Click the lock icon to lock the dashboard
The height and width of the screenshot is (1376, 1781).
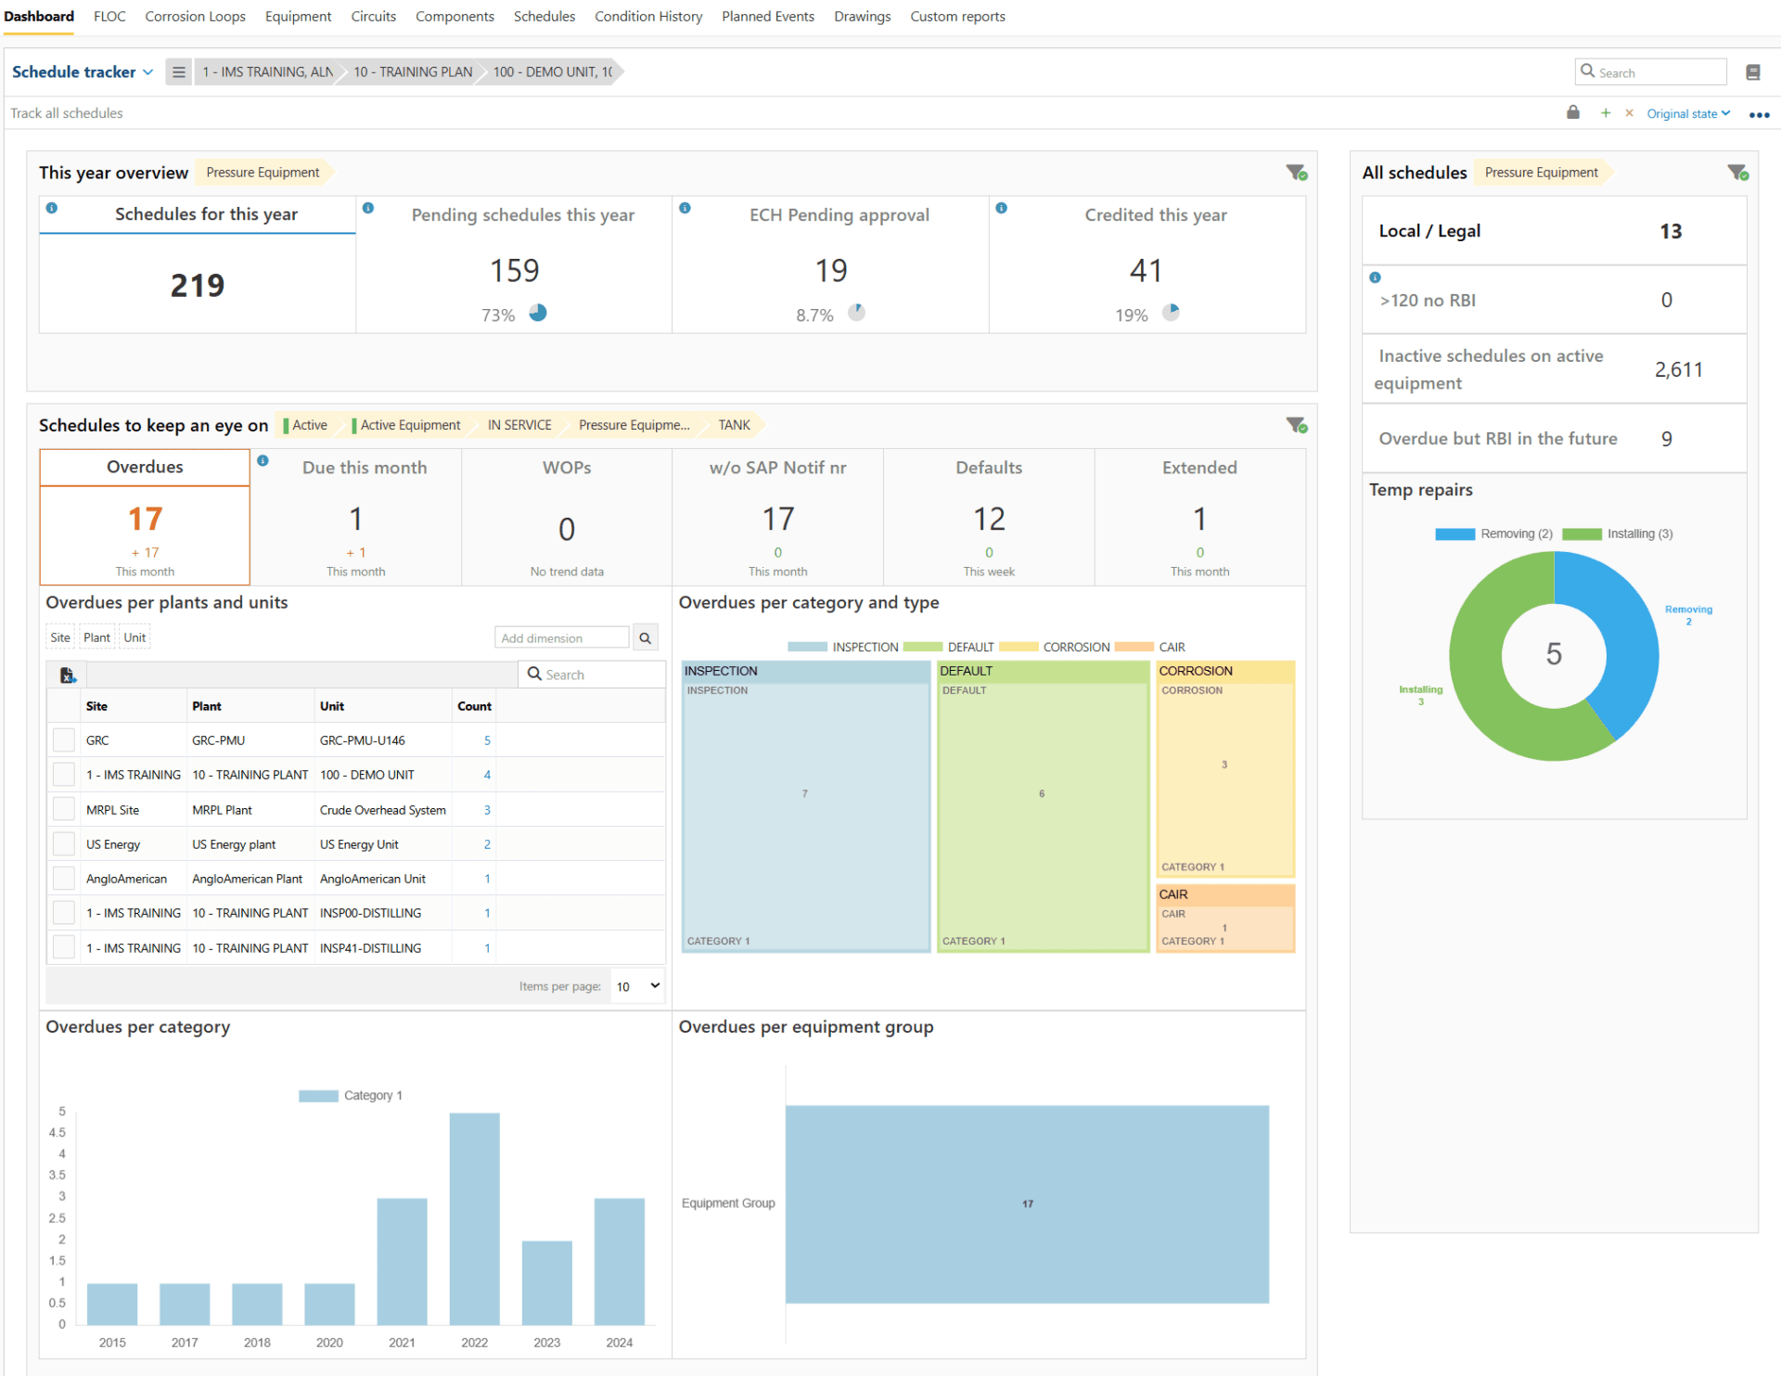point(1572,112)
